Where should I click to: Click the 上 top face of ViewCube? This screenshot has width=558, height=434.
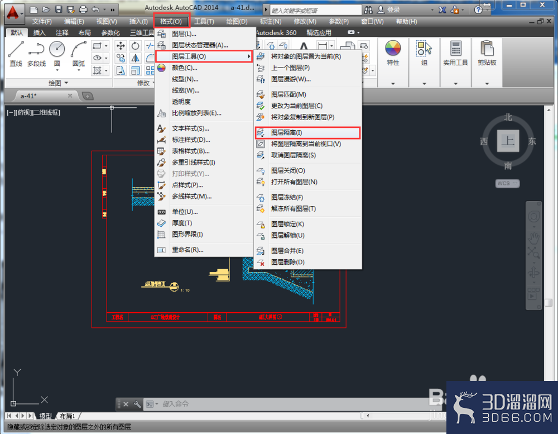point(508,141)
